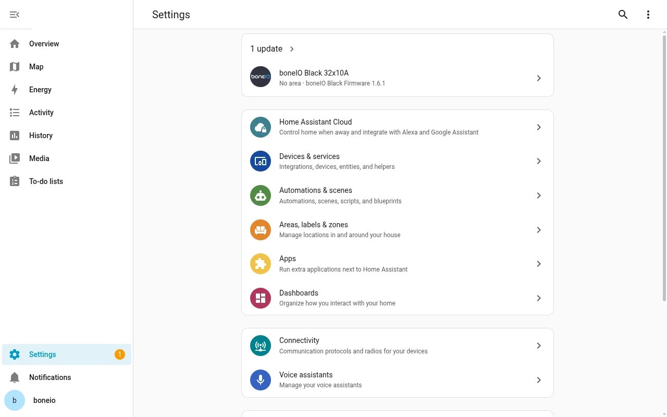This screenshot has width=667, height=417.
Task: Click the Settings gear icon
Action: point(15,354)
